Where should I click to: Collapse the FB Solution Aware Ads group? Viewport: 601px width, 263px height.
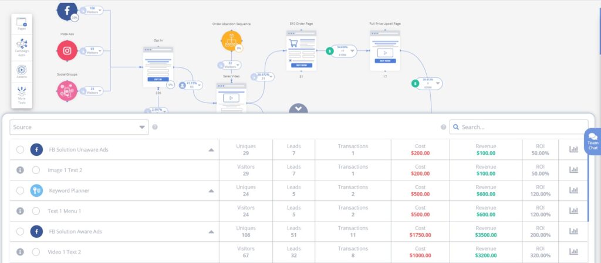tap(211, 232)
